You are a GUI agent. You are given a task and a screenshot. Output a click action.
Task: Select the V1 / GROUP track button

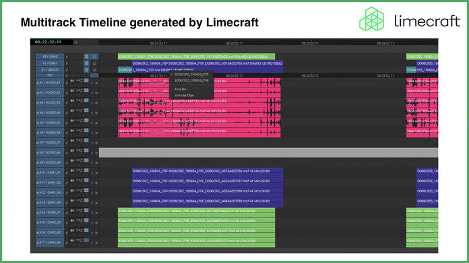[x=50, y=70]
